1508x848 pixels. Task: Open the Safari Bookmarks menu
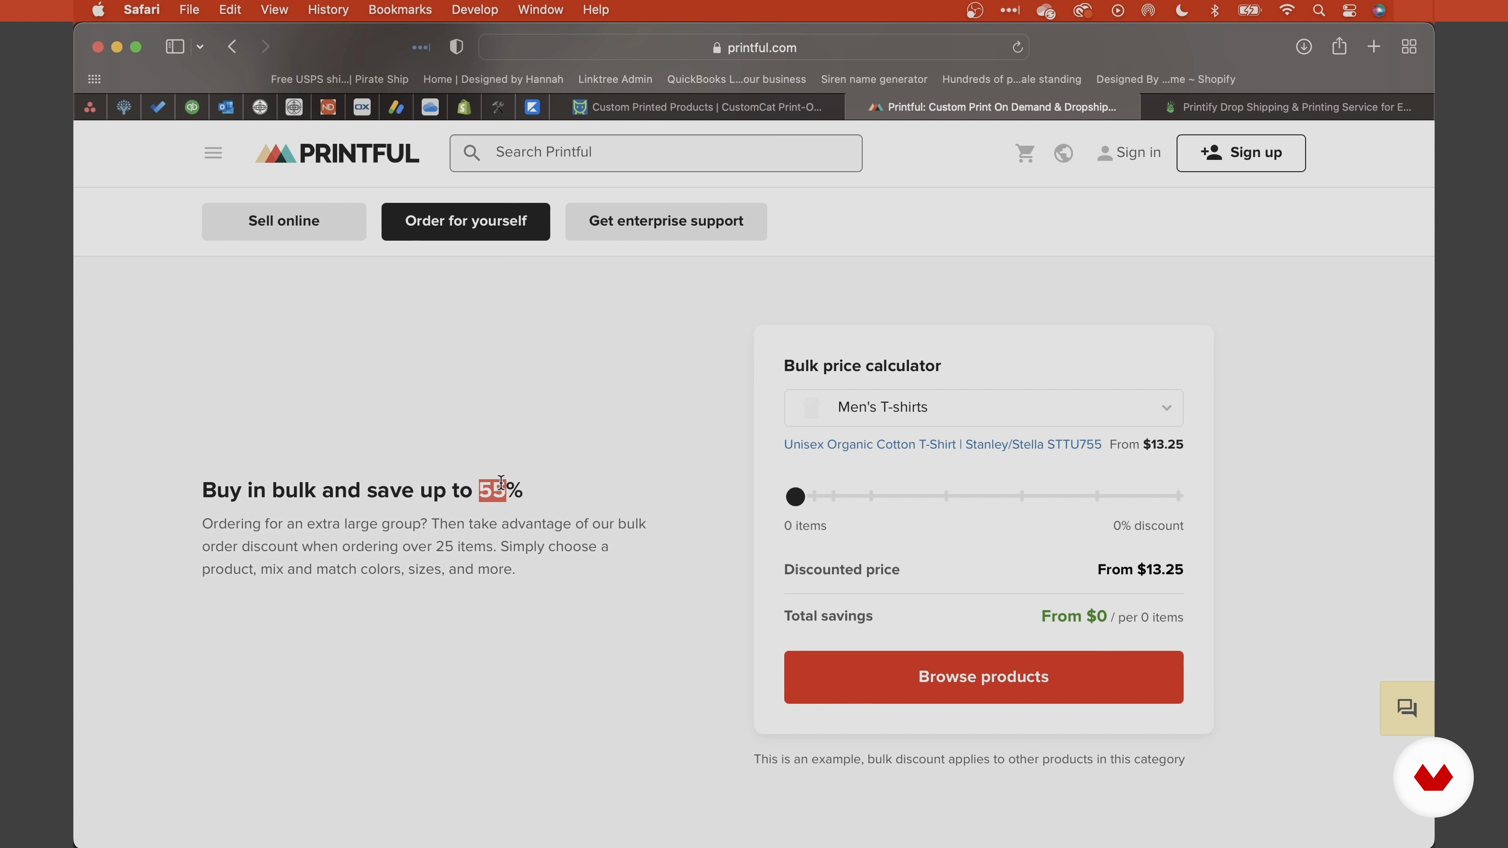coord(400,10)
